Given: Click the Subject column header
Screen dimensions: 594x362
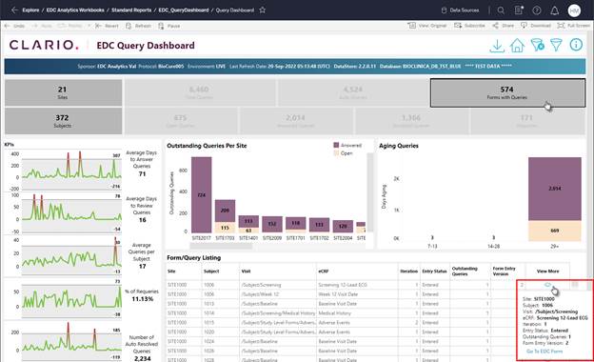Looking at the screenshot, I should tap(211, 271).
